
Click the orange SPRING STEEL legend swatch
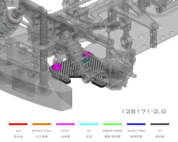[42, 124]
